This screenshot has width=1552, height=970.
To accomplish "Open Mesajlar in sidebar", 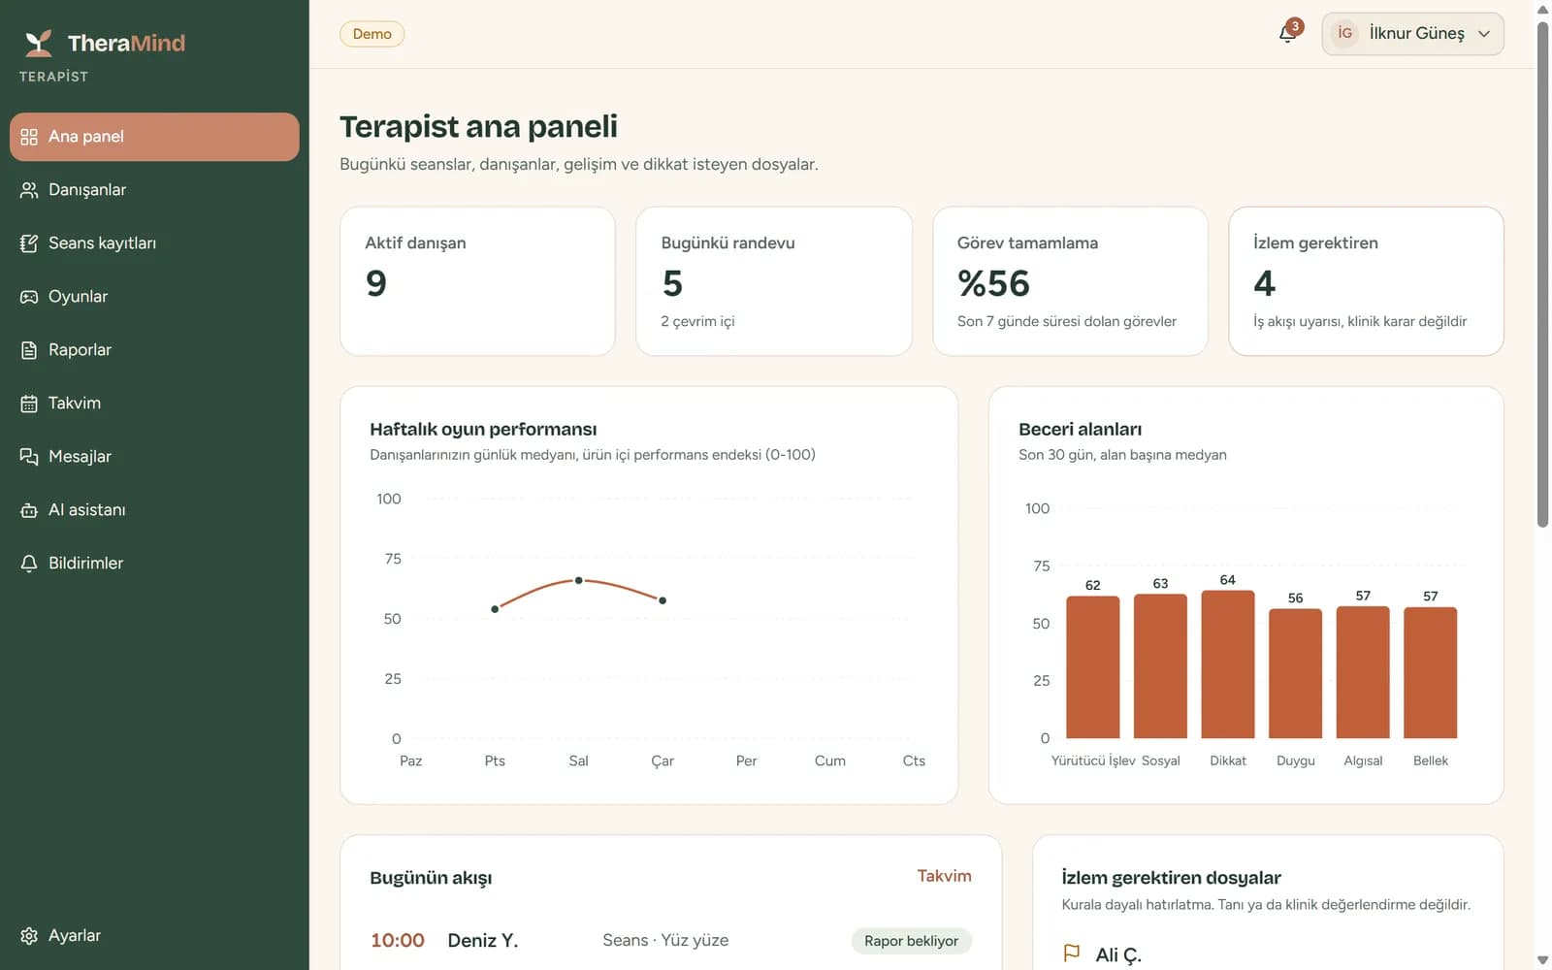I will [x=154, y=457].
